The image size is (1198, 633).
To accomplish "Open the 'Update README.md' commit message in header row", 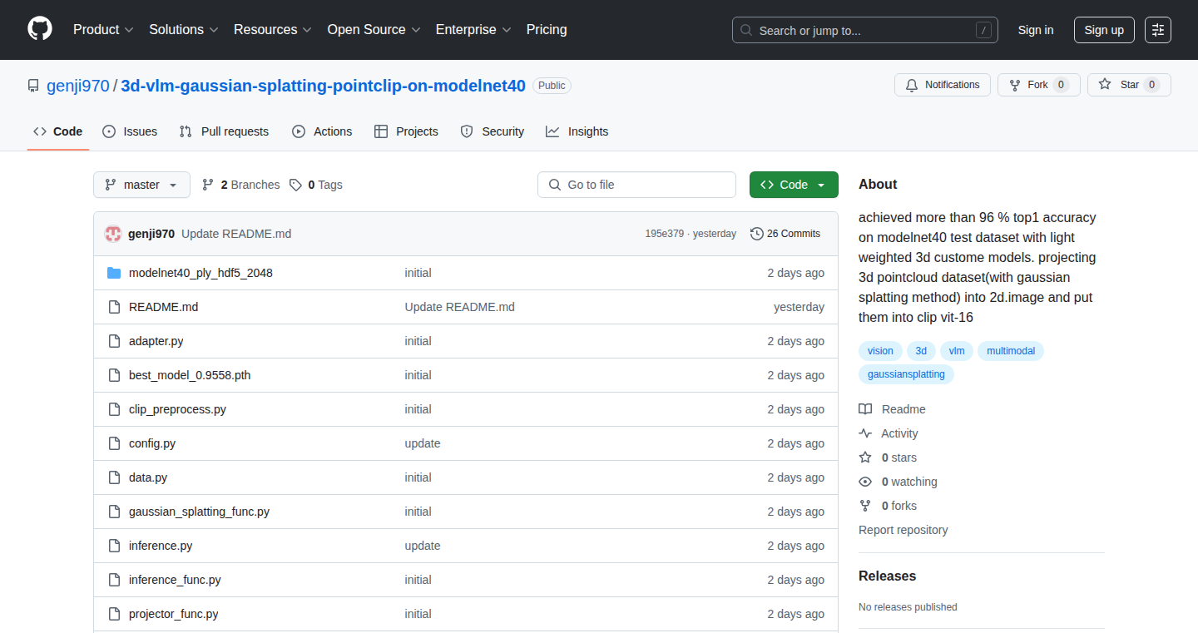I will tap(236, 234).
